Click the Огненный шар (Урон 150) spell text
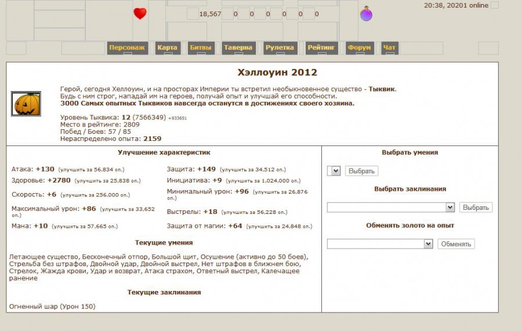Viewport: 522px width, 331px height. point(52,307)
